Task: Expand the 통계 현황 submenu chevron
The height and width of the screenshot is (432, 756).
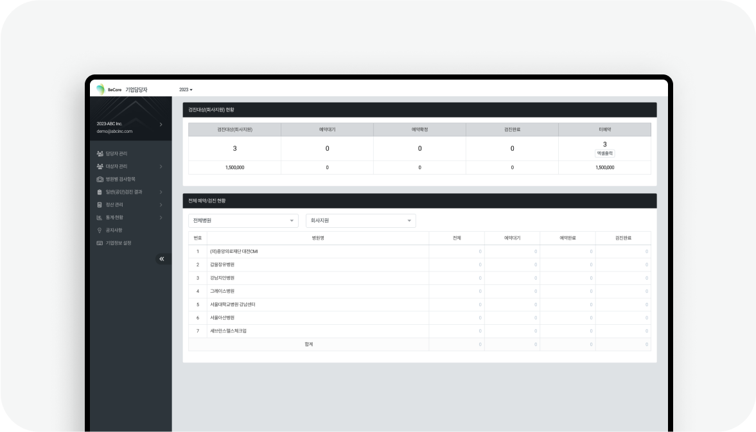Action: [161, 218]
